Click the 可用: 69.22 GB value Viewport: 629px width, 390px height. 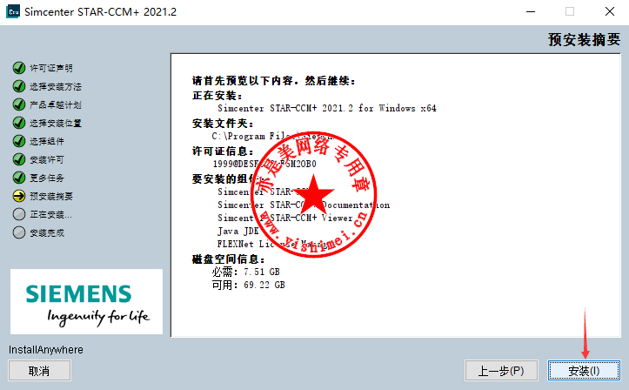point(248,285)
